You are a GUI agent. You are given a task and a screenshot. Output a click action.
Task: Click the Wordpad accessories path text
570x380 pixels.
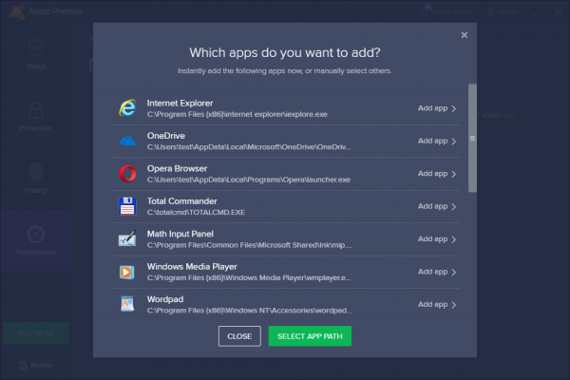[249, 311]
